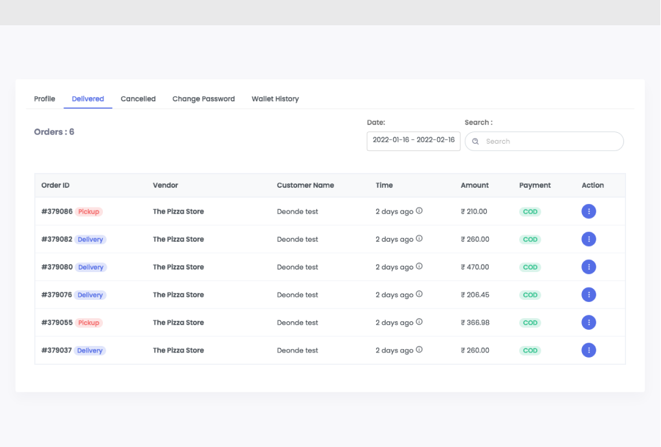The height and width of the screenshot is (447, 661).
Task: Click COD payment badge for order #379037
Action: click(x=530, y=351)
